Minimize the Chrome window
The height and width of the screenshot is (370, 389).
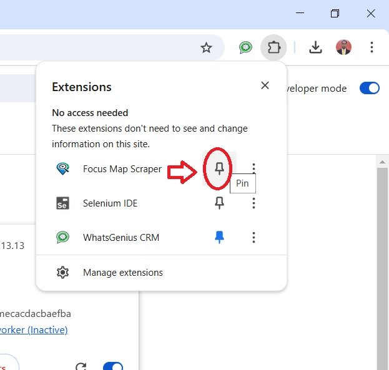pos(300,13)
